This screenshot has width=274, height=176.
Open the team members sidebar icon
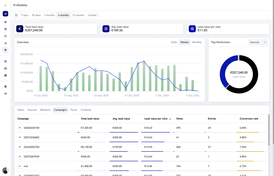[5, 68]
